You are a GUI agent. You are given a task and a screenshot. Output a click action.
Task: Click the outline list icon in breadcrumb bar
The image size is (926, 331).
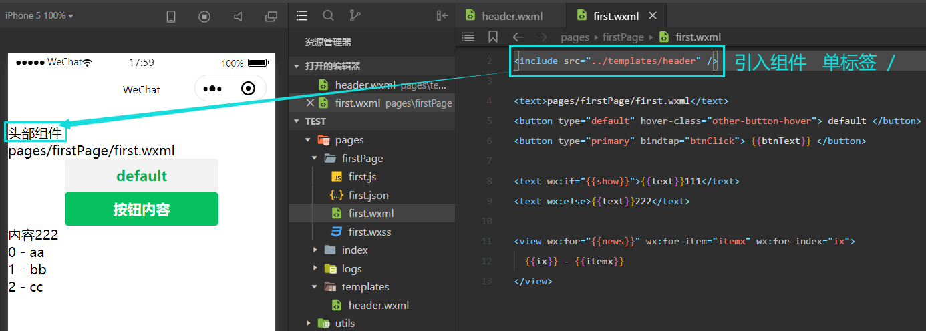pyautogui.click(x=468, y=37)
